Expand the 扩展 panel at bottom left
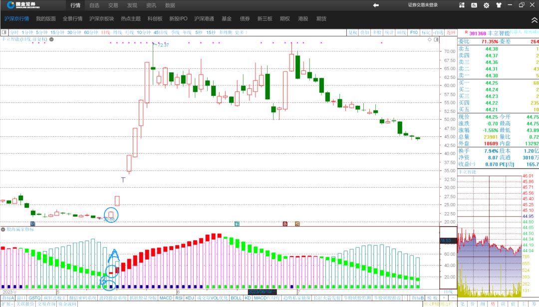 (x=6, y=304)
